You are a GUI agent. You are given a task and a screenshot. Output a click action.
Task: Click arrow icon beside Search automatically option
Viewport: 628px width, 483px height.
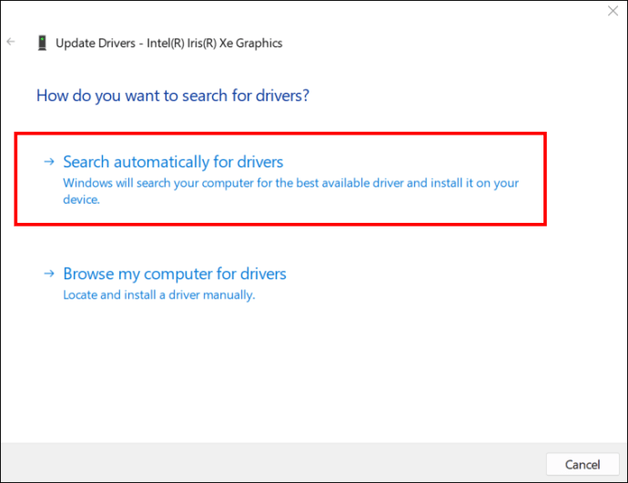[x=50, y=162]
